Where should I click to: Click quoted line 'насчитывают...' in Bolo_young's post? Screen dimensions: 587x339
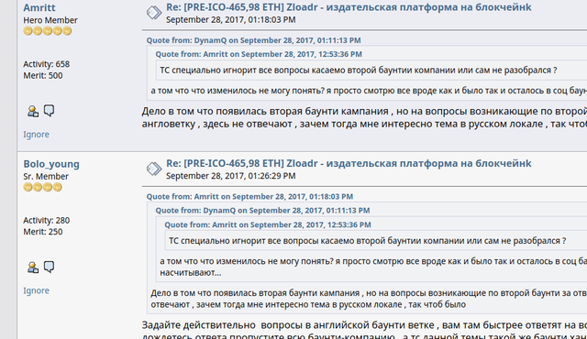click(191, 273)
